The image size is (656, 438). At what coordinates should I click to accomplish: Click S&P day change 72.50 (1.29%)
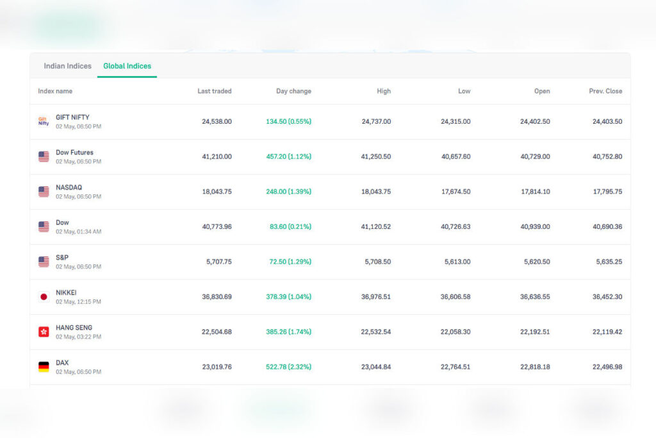coord(290,262)
